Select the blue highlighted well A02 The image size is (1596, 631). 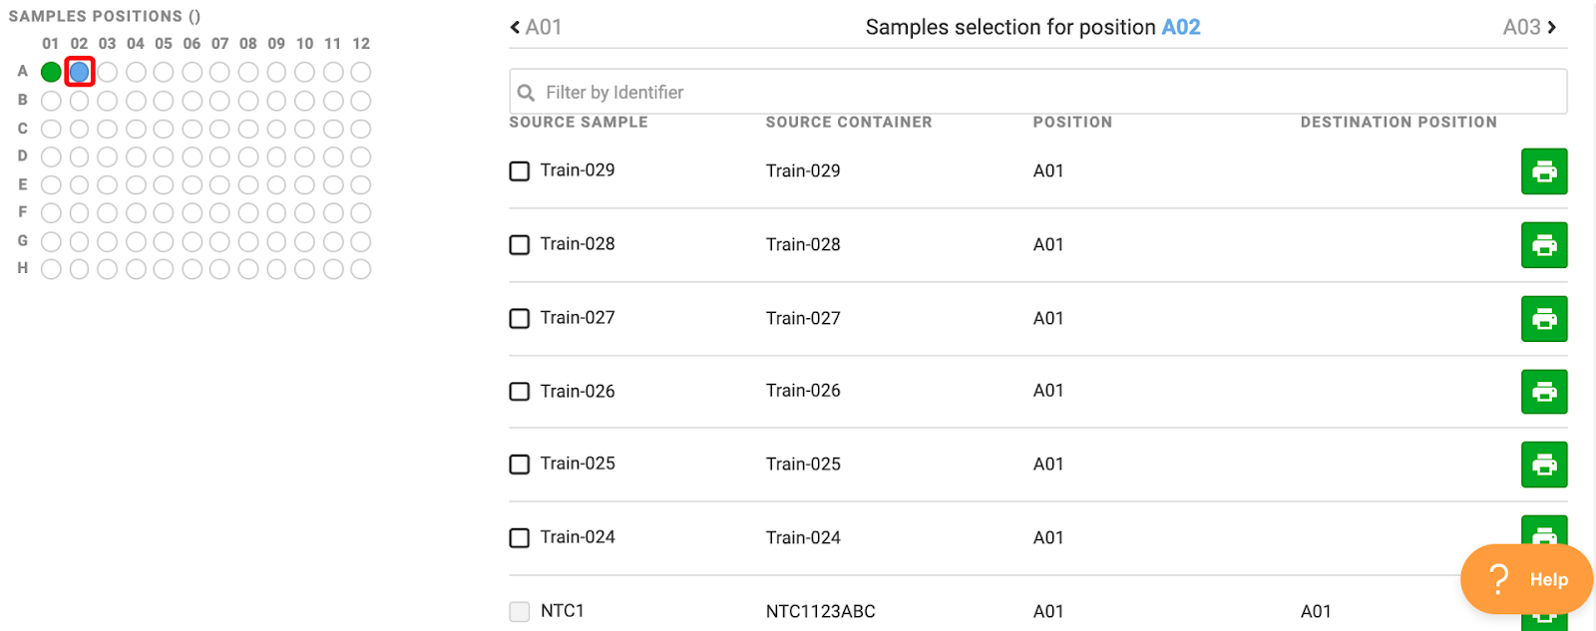click(80, 72)
